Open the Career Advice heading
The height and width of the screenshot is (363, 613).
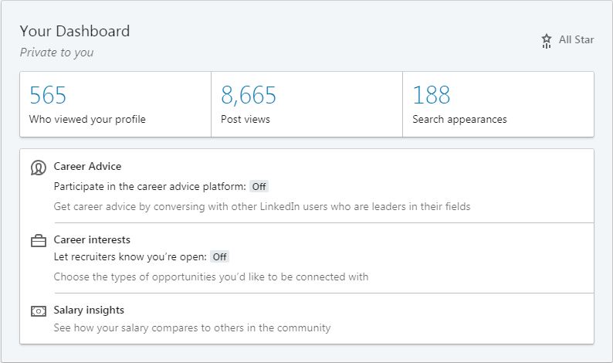[87, 167]
